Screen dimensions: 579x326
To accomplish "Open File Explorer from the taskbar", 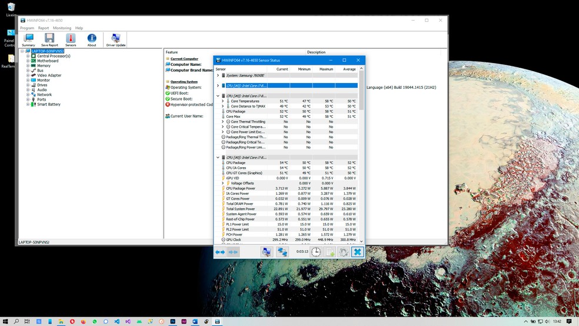I will click(61, 321).
